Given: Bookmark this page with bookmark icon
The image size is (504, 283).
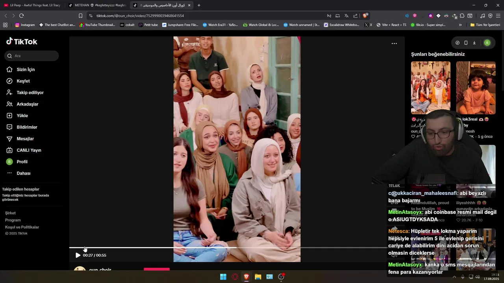Looking at the screenshot, I should click(80, 16).
